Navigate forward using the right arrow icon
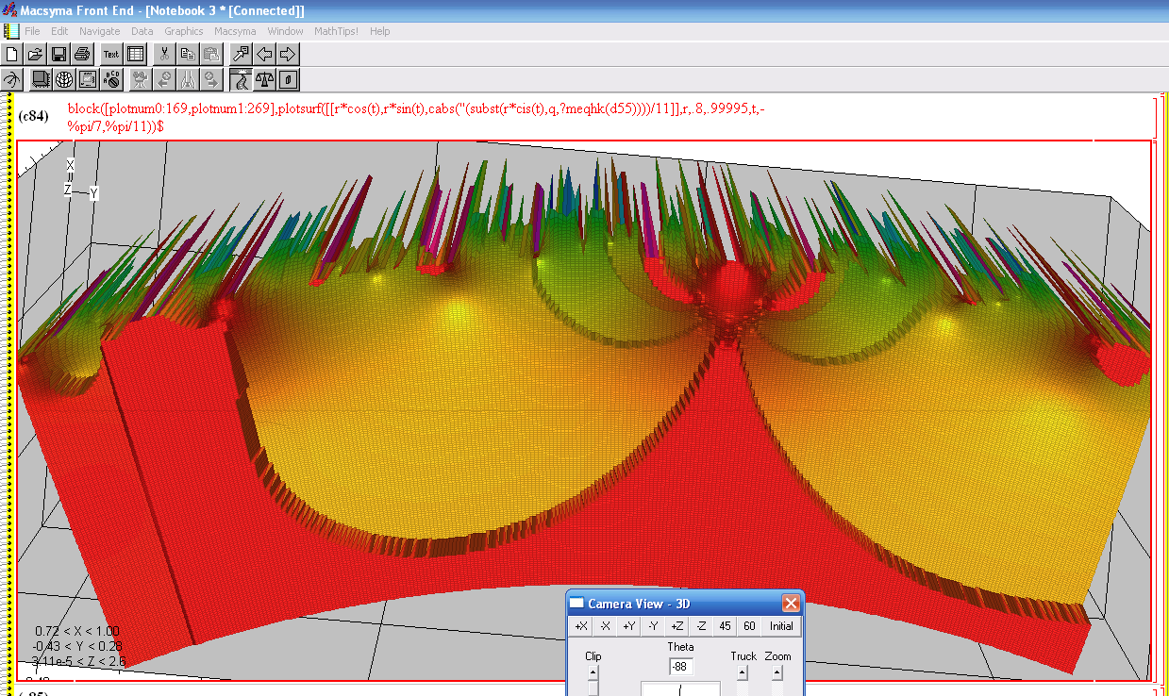 [288, 54]
